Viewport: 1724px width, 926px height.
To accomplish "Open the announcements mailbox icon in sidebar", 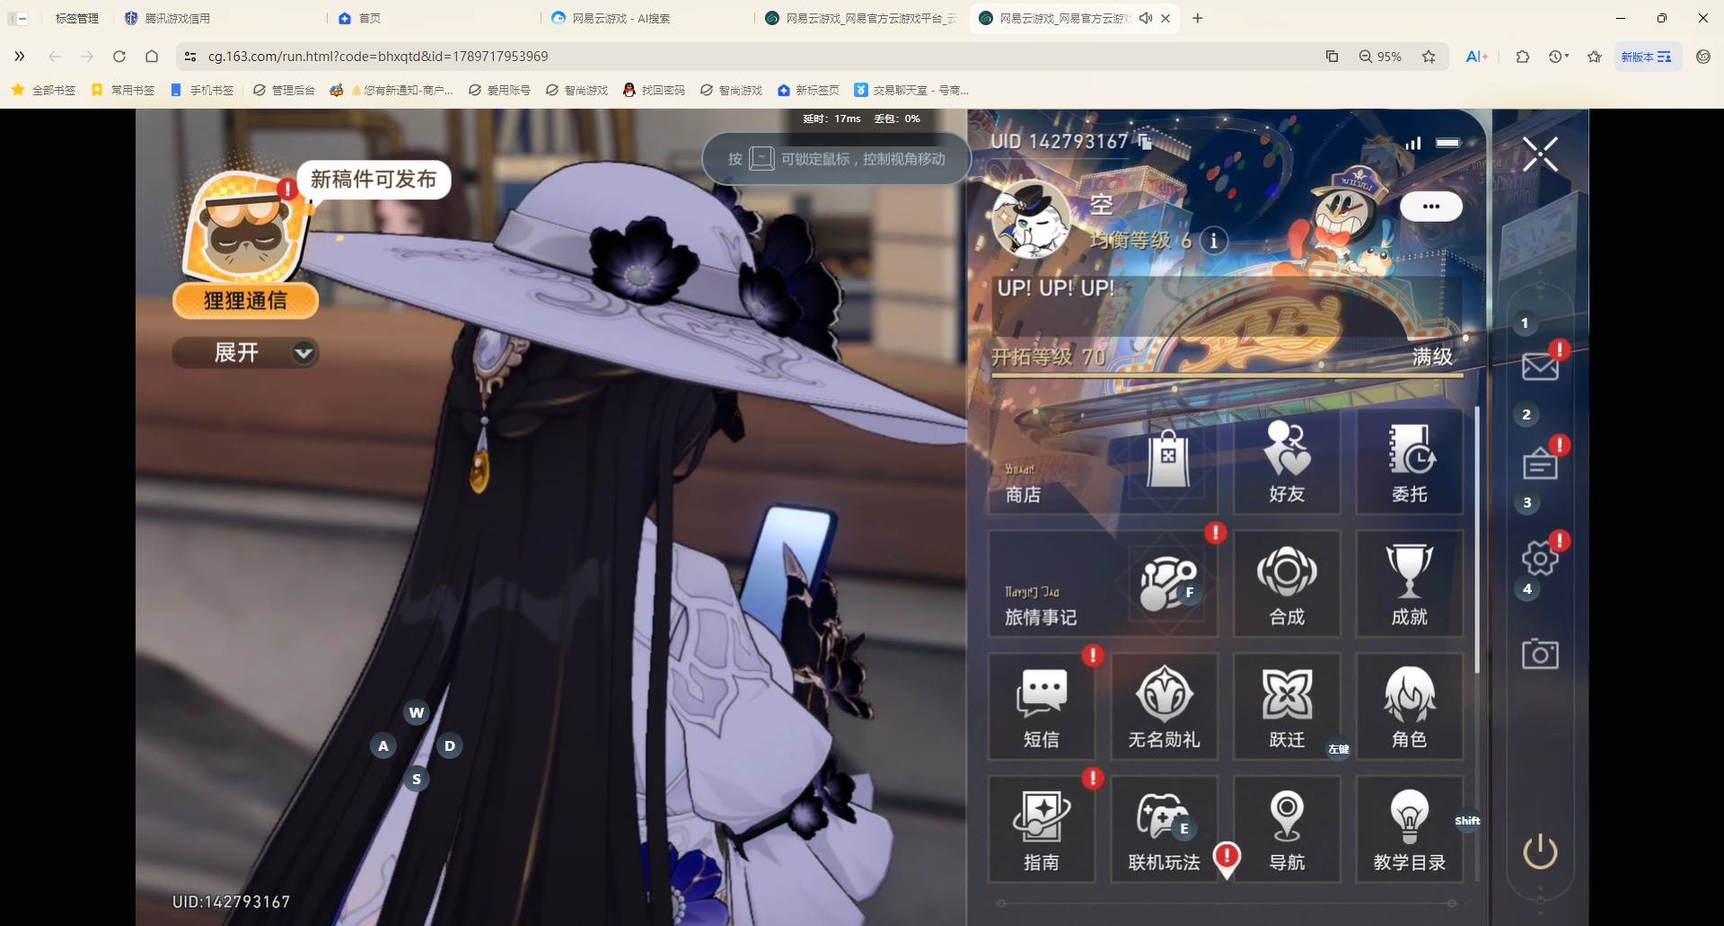I will [x=1540, y=463].
